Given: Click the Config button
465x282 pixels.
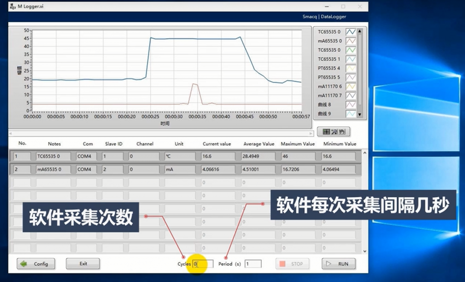Looking at the screenshot, I should point(36,263).
